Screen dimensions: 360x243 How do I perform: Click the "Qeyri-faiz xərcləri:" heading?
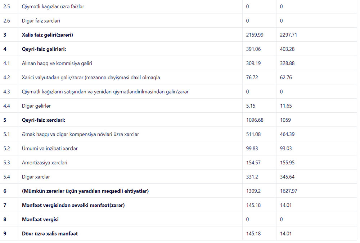(x=46, y=120)
